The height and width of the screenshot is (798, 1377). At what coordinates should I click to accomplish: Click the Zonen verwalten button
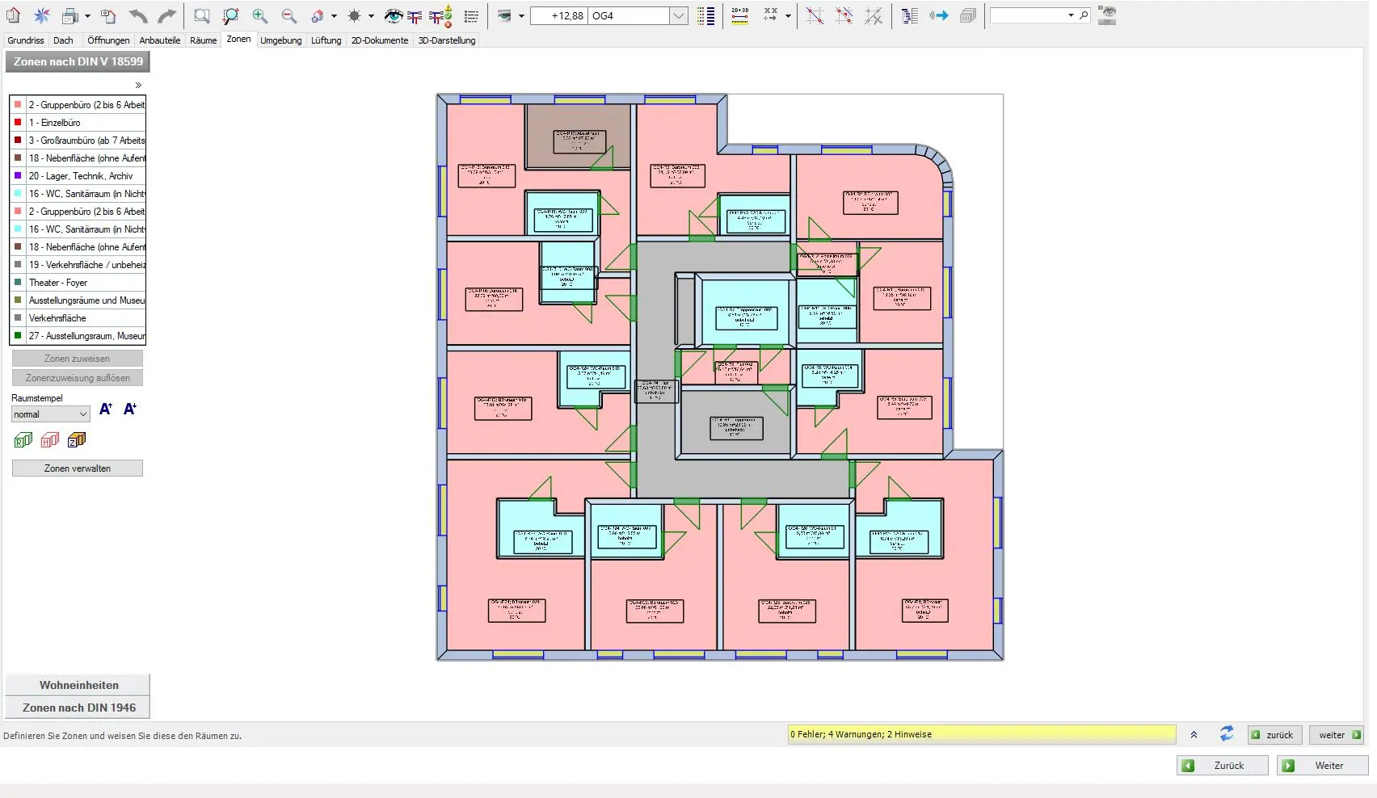pos(78,468)
